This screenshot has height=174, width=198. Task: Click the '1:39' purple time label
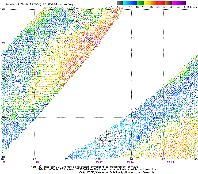tap(3, 162)
